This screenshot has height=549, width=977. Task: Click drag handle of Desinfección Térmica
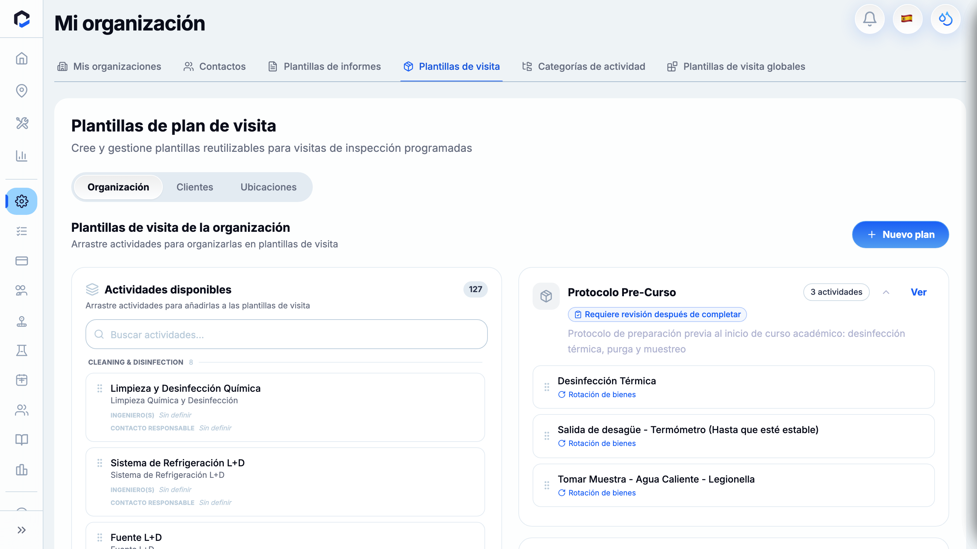[547, 387]
